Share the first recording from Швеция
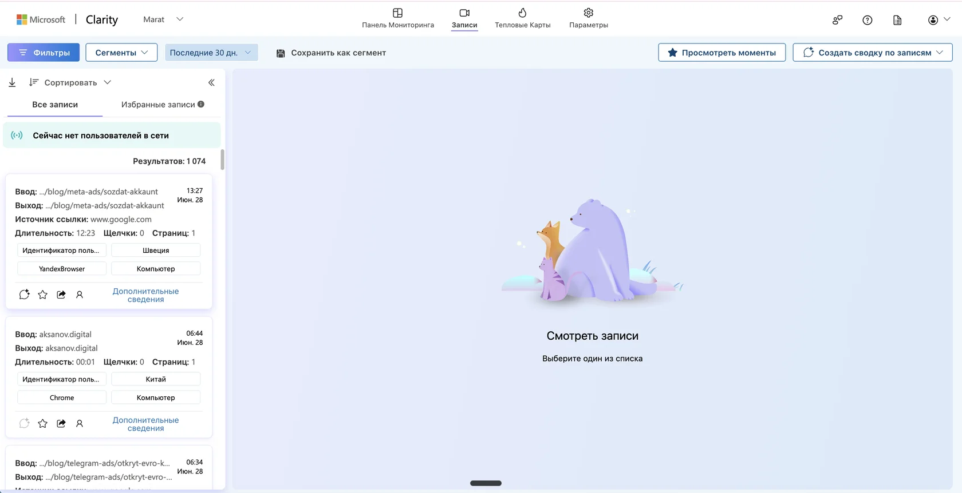This screenshot has height=493, width=962. 61,295
